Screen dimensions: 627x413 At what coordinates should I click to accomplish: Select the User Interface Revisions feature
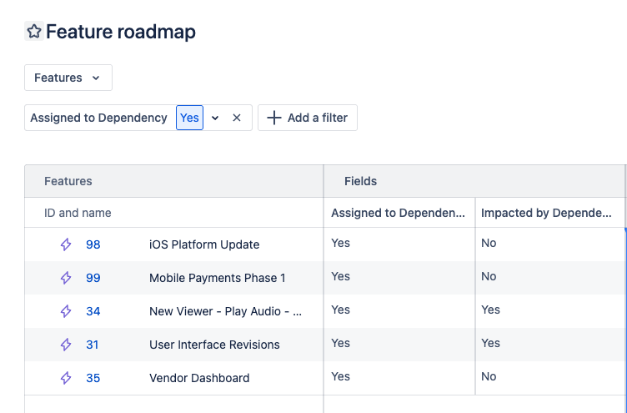click(214, 345)
